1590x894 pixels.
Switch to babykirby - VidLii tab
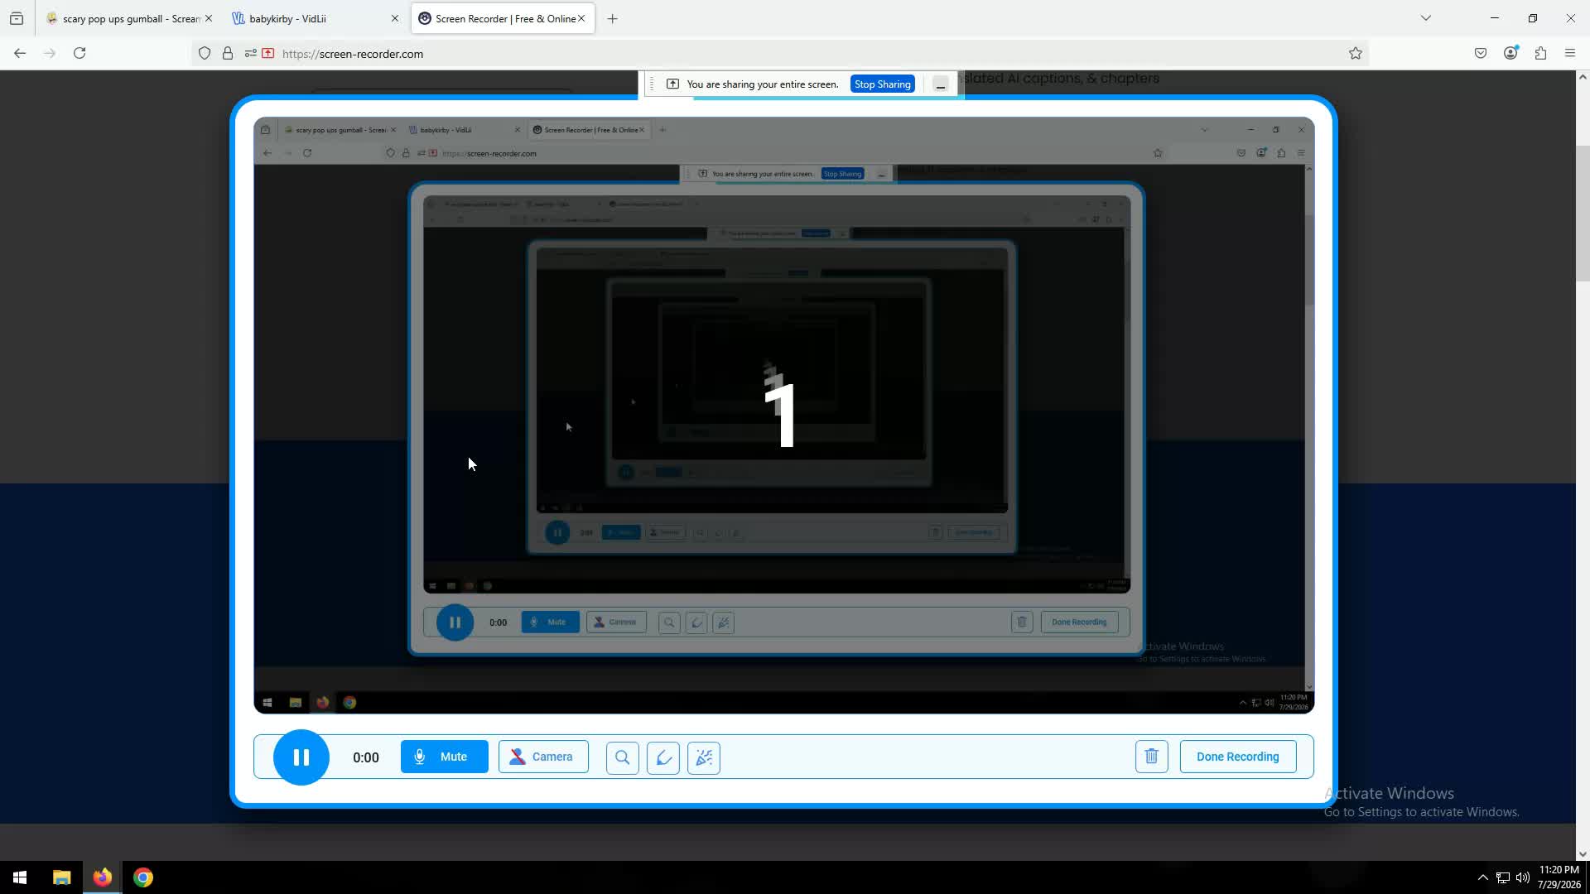(306, 18)
